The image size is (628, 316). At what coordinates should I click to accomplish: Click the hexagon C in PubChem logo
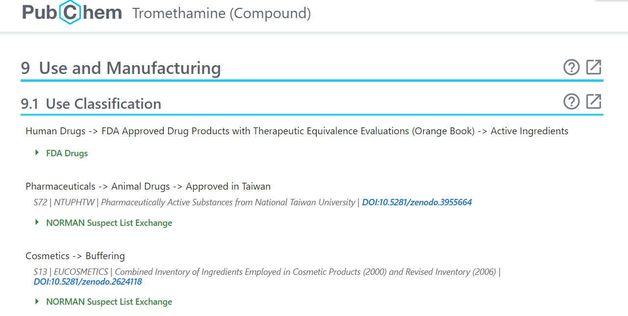(70, 13)
